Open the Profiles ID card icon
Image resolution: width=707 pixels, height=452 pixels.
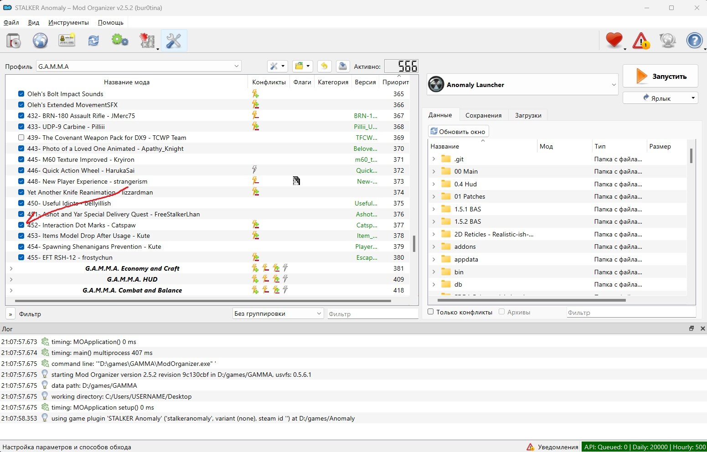click(x=67, y=41)
